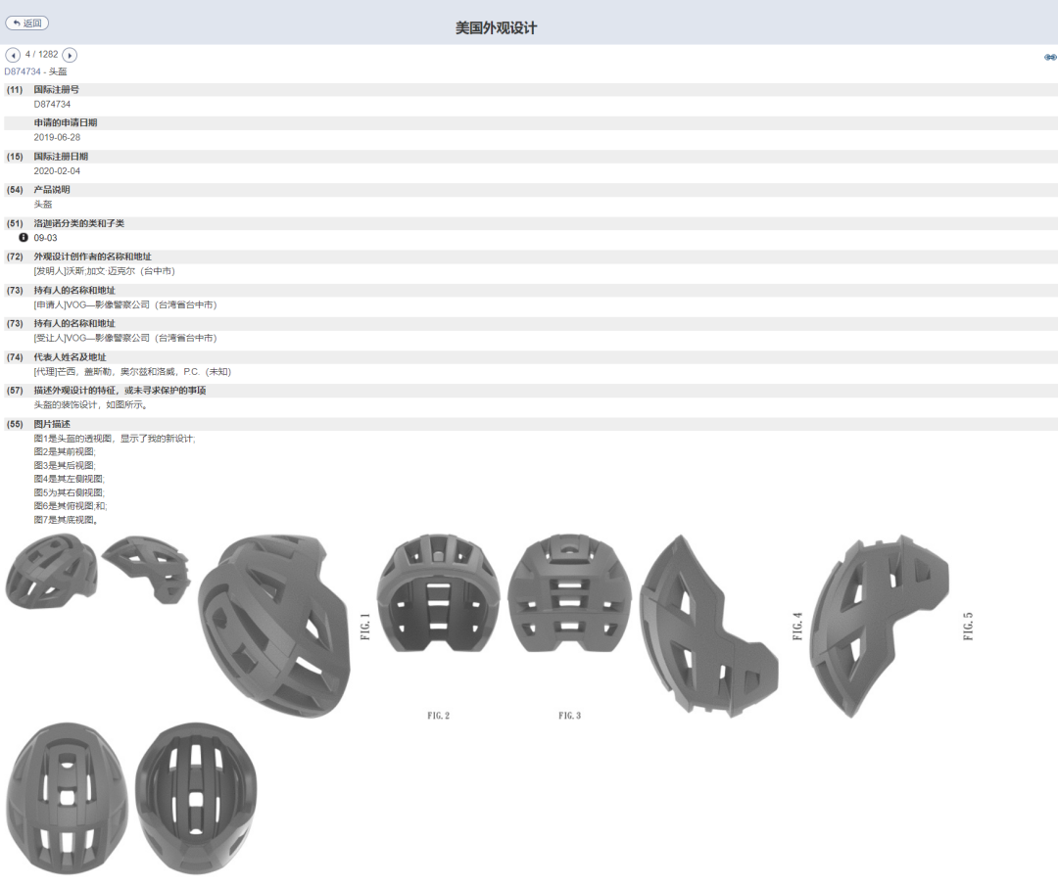Click the 图片描述 field header

click(52, 424)
